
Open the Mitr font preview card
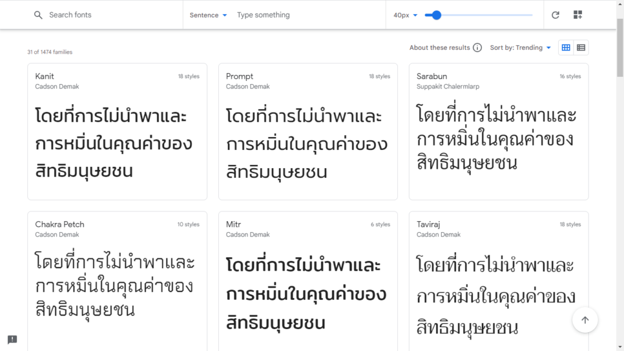click(x=308, y=280)
